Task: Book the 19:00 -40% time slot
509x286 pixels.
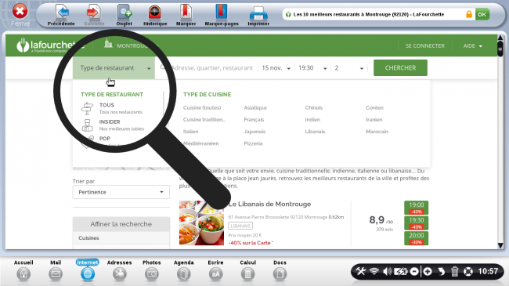Action: [x=416, y=208]
